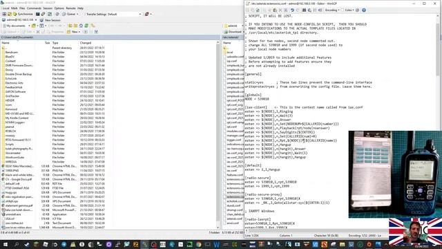Open the editor preferences gear icon
The width and height of the screenshot is (442, 249).
point(358,10)
